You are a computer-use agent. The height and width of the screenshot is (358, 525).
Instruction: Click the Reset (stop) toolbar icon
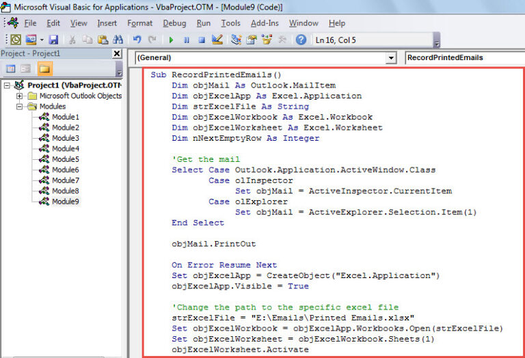click(202, 40)
